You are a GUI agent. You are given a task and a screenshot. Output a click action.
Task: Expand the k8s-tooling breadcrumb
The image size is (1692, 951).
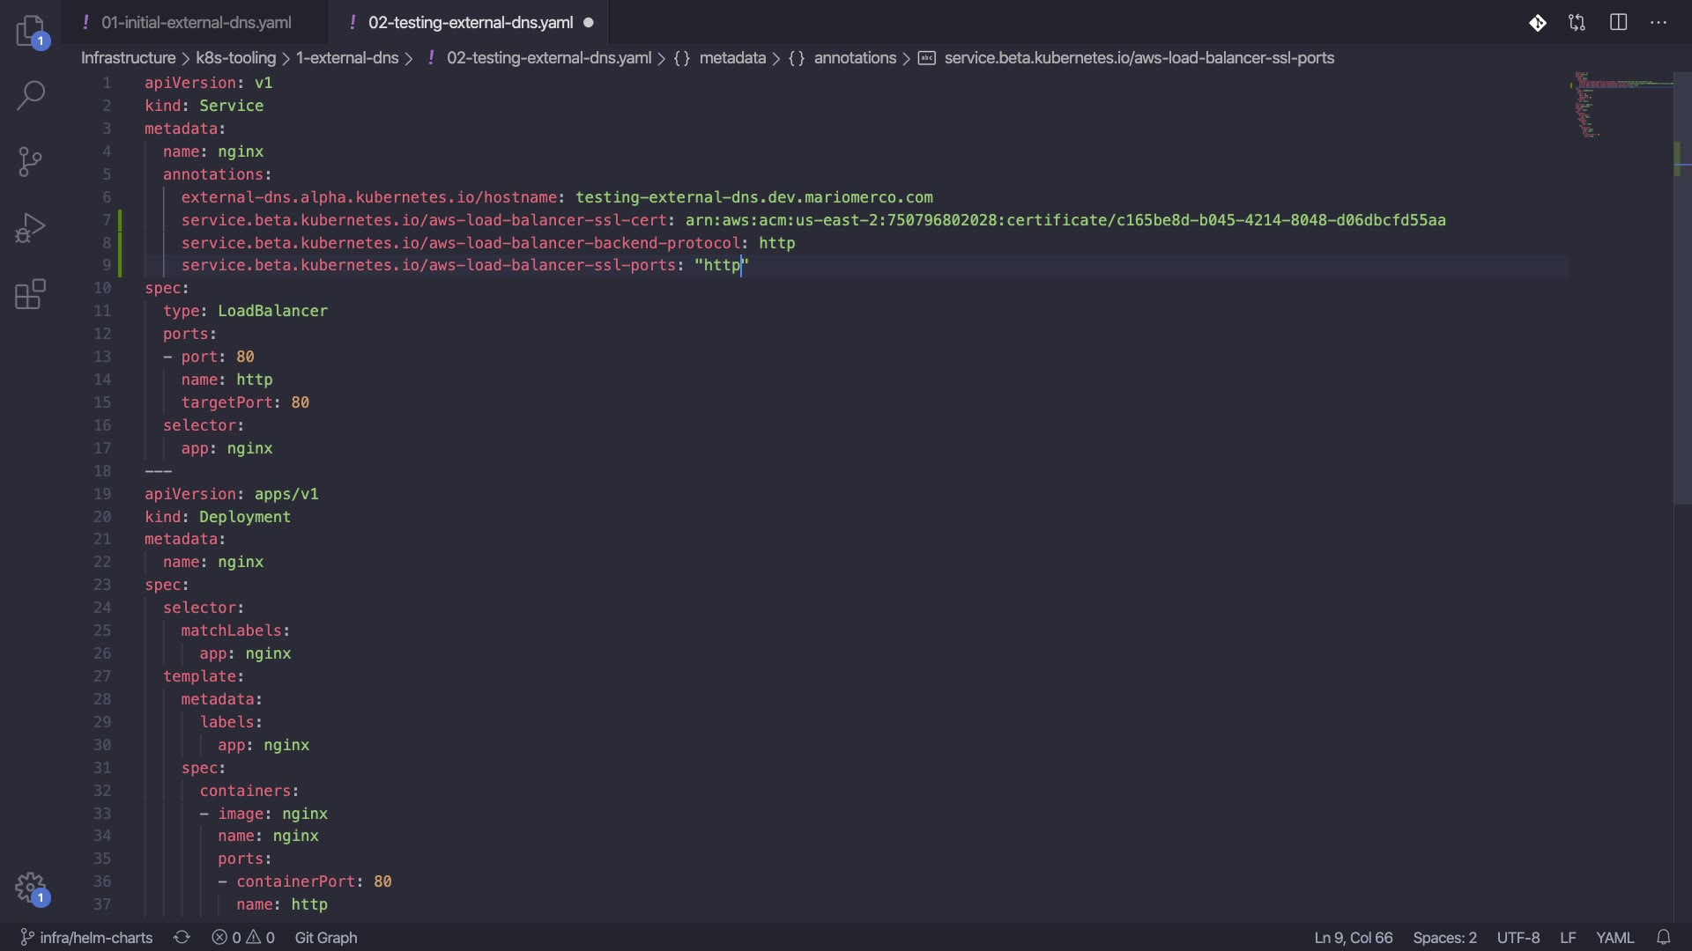(235, 58)
